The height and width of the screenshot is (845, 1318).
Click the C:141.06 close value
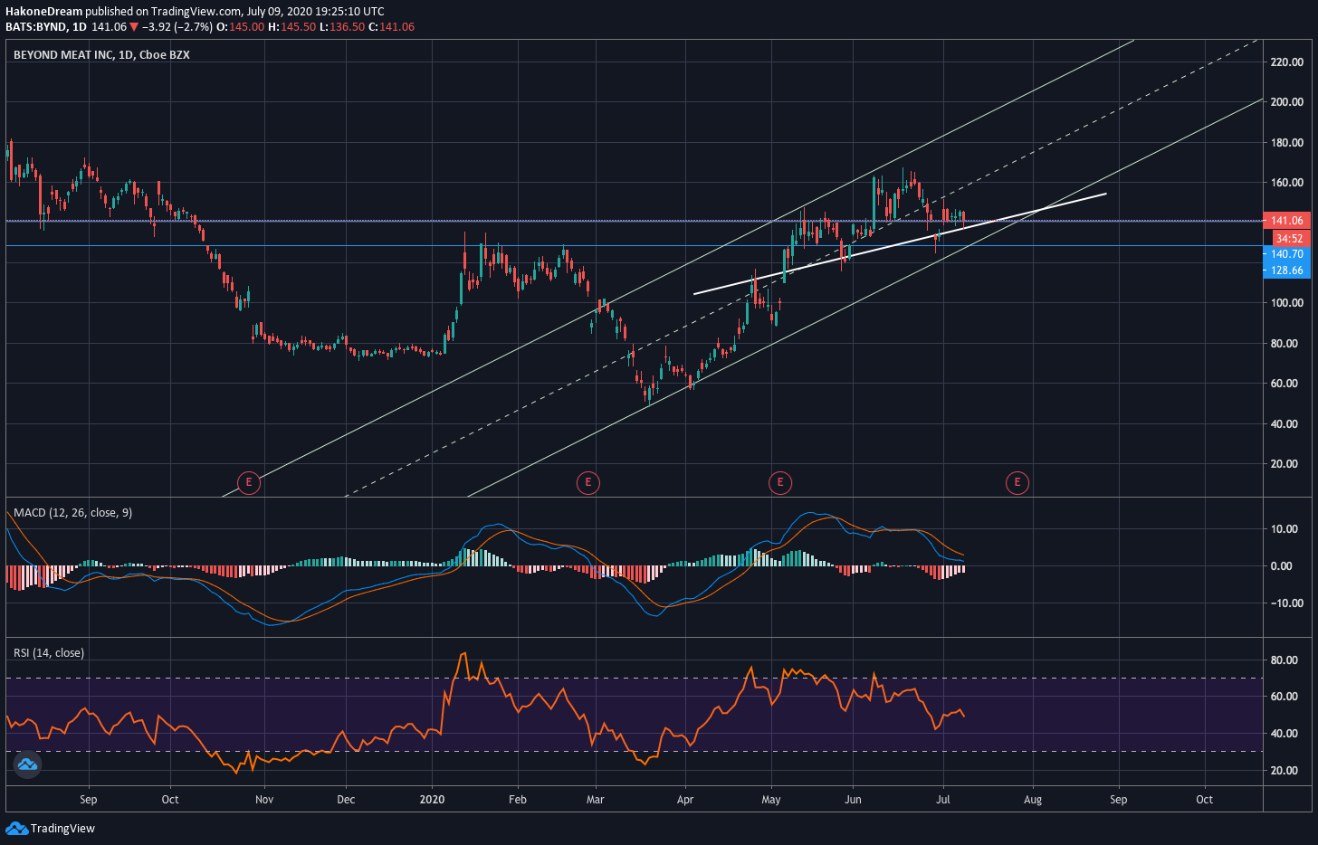391,27
